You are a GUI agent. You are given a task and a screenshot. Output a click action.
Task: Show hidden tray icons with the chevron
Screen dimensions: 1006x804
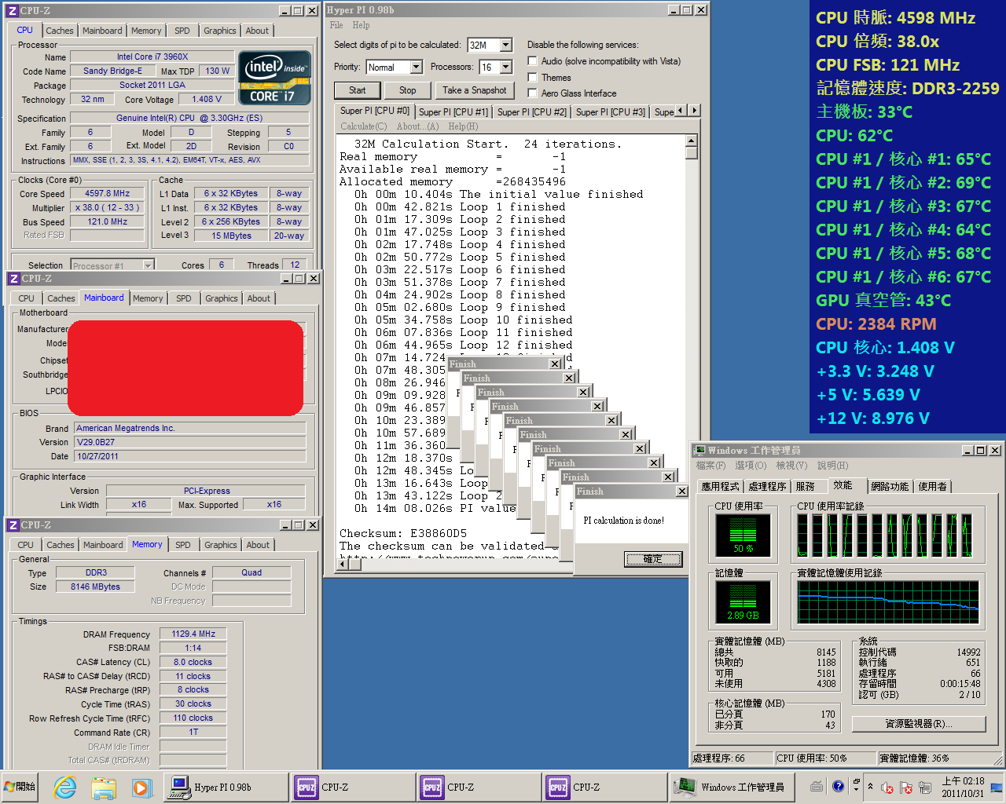click(x=870, y=787)
